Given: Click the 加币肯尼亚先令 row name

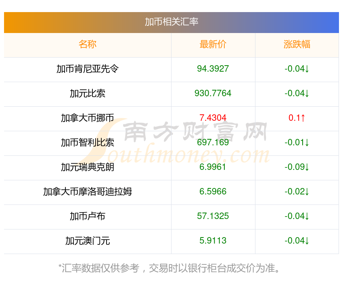Looking at the screenshot, I should tap(88, 69).
